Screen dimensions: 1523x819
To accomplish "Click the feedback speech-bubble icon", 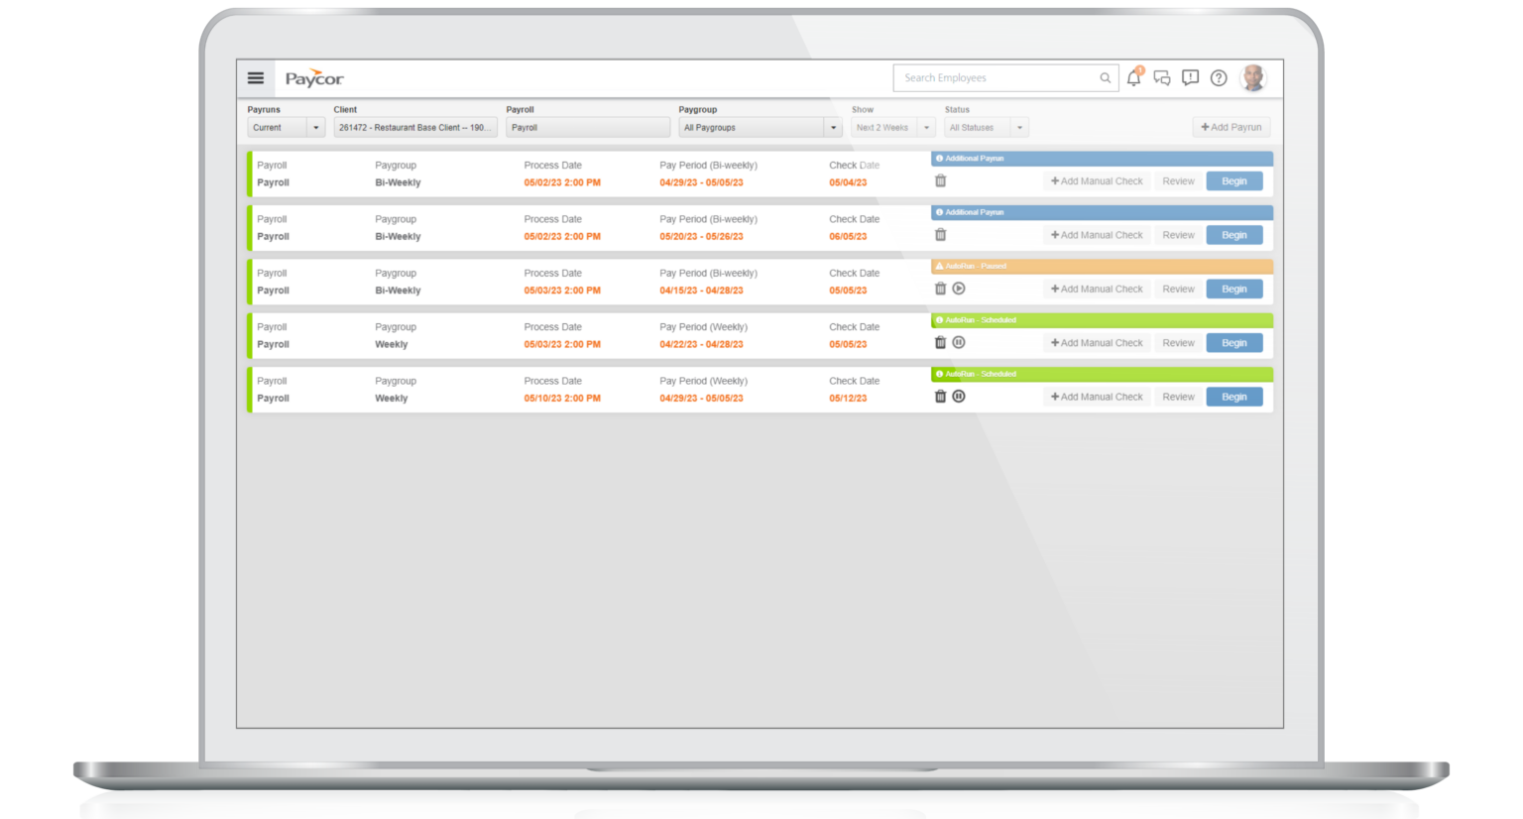I will [x=1190, y=77].
